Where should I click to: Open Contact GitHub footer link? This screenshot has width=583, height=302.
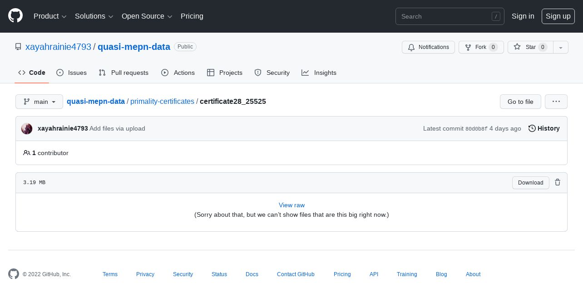point(296,274)
